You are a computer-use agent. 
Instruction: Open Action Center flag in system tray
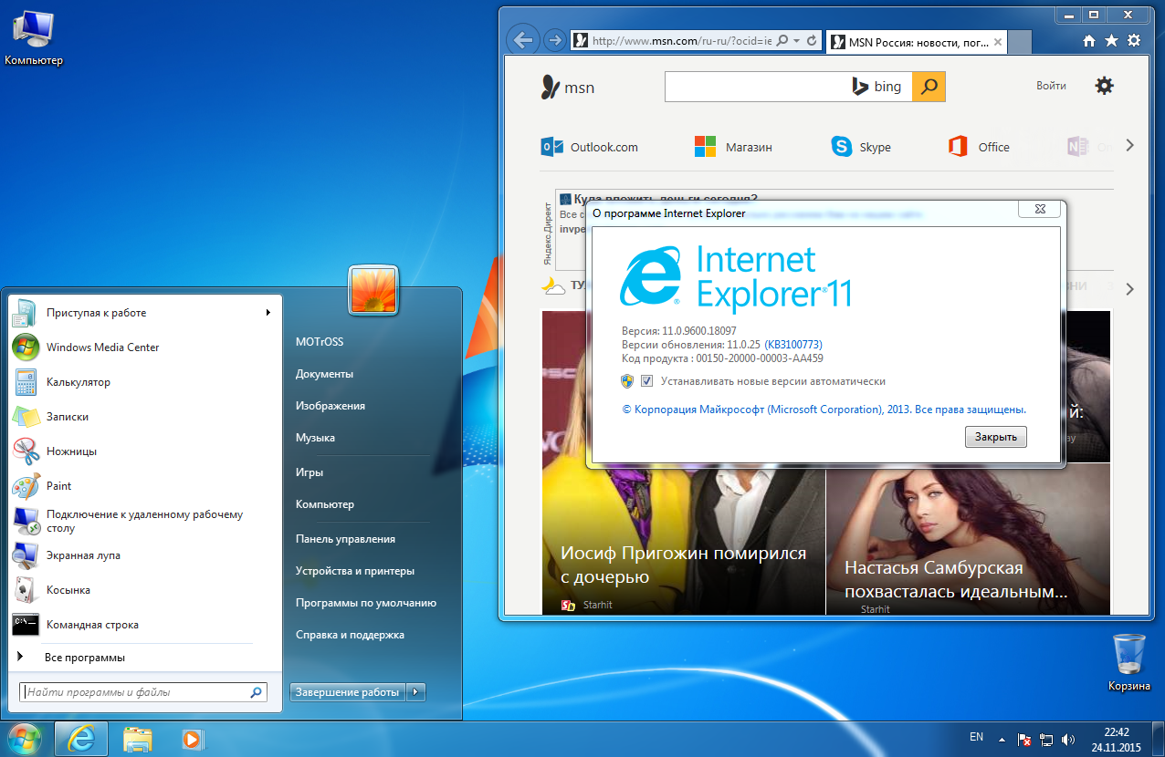pyautogui.click(x=1024, y=739)
